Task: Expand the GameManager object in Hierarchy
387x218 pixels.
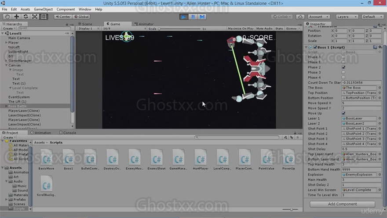Action: click(x=7, y=61)
